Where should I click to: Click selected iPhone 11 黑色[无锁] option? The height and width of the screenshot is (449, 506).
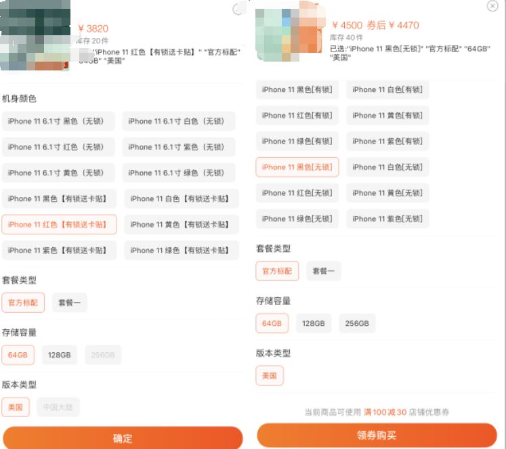[x=297, y=167]
